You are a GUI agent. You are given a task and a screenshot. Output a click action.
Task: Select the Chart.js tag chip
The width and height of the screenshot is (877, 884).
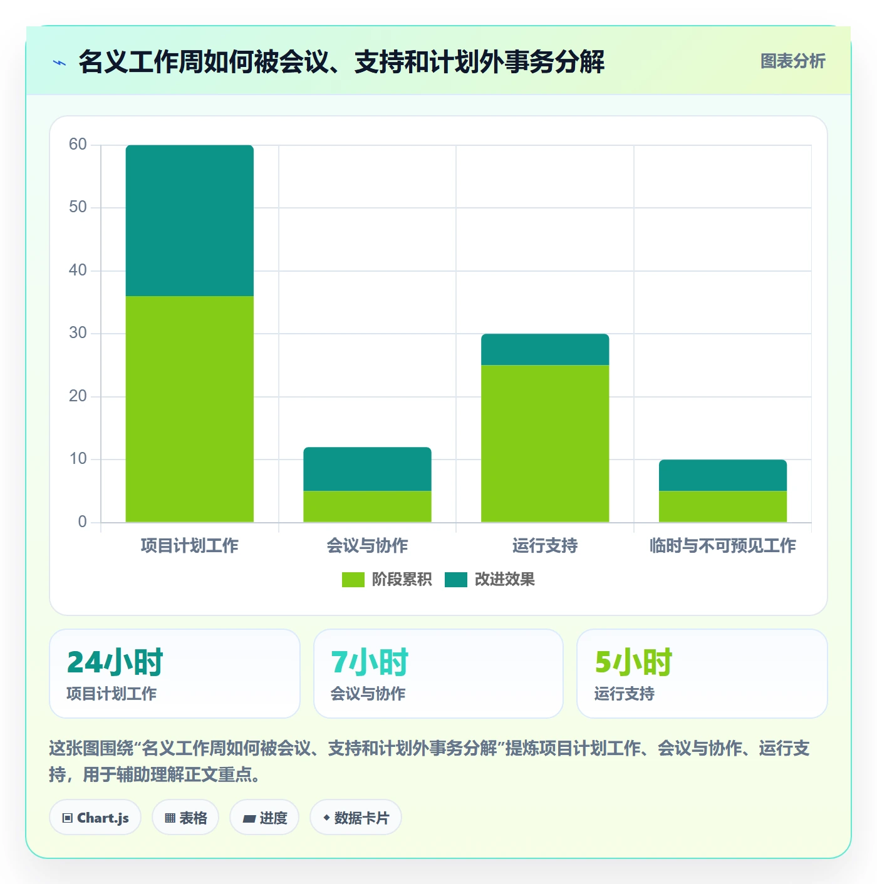pyautogui.click(x=95, y=818)
